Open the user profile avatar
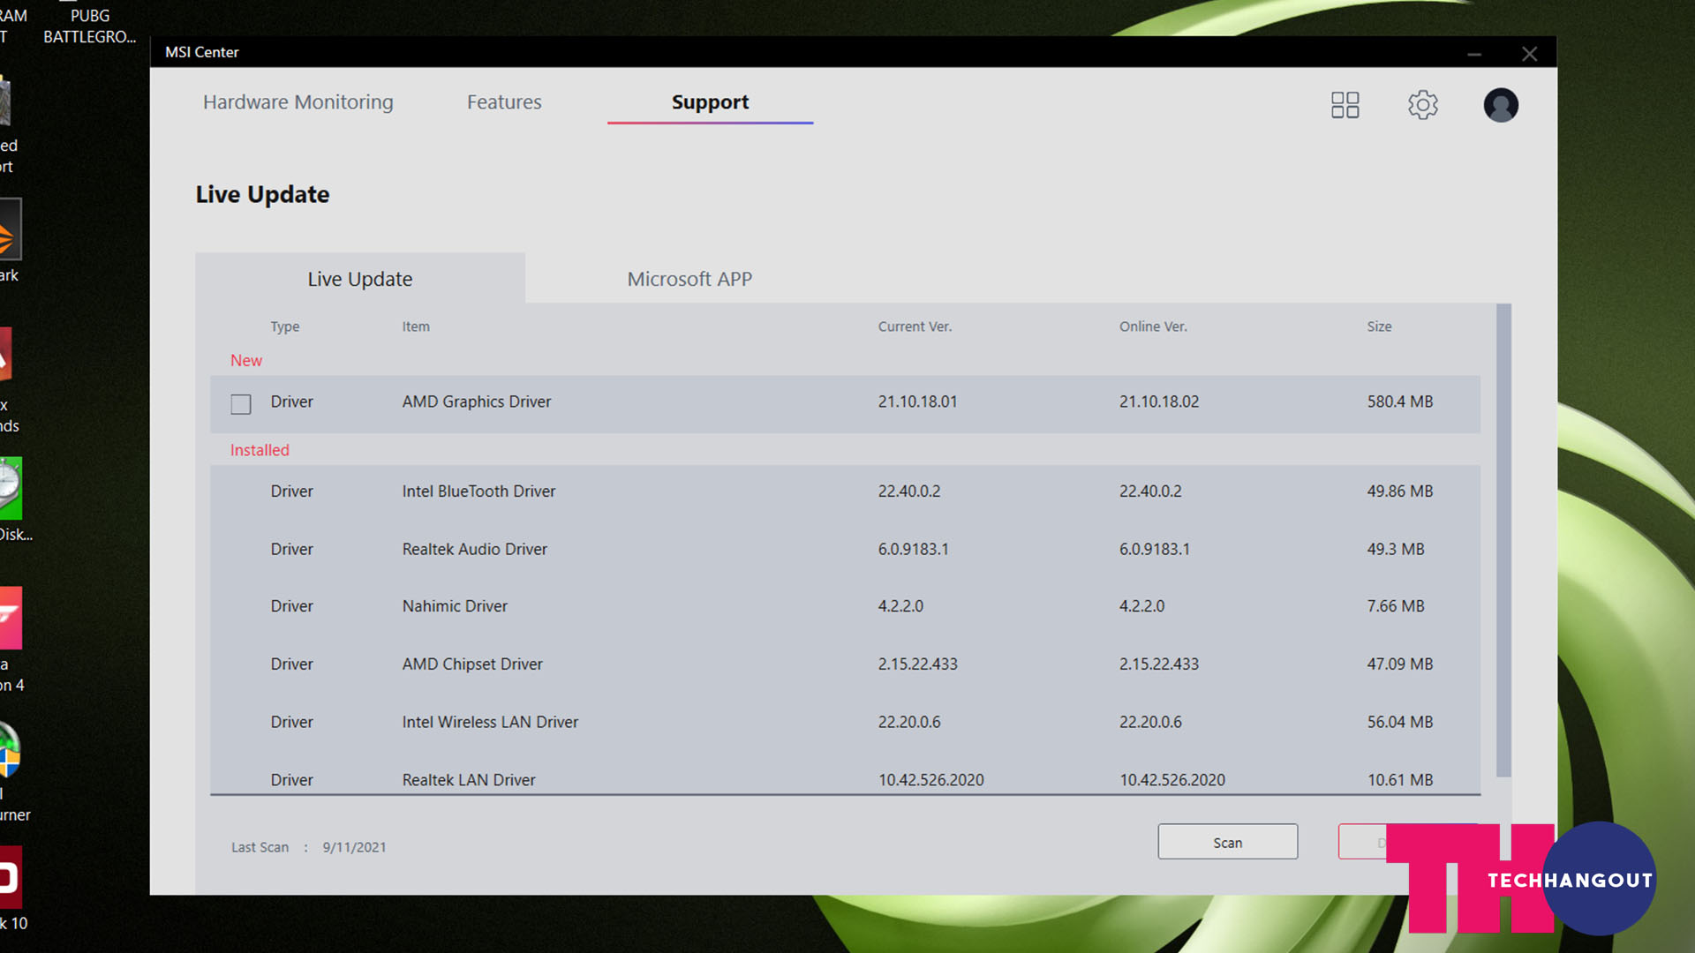This screenshot has width=1695, height=953. point(1501,105)
